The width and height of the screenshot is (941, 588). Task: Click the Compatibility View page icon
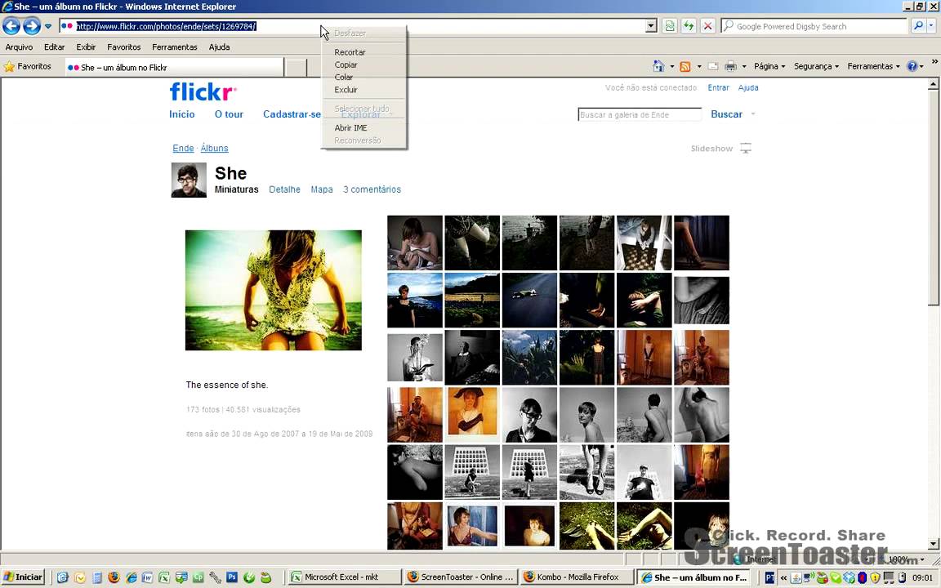pos(669,26)
